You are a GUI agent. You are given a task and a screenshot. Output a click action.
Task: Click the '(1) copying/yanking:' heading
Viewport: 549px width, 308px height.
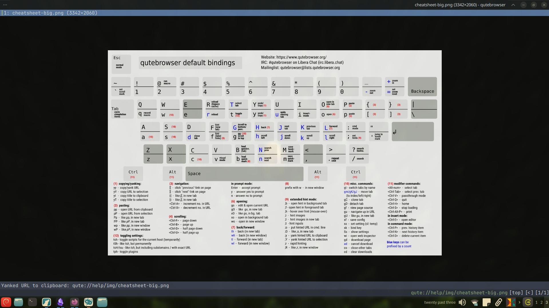127,184
